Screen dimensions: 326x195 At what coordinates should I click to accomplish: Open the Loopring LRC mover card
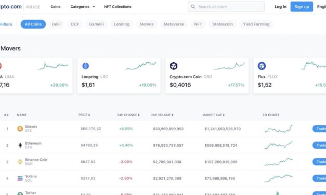pyautogui.click(x=119, y=76)
